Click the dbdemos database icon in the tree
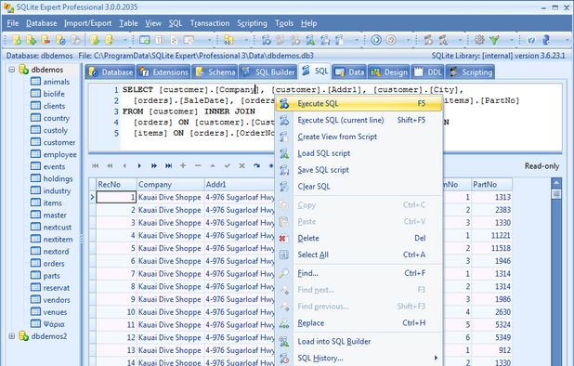The height and width of the screenshot is (366, 574). click(x=24, y=69)
